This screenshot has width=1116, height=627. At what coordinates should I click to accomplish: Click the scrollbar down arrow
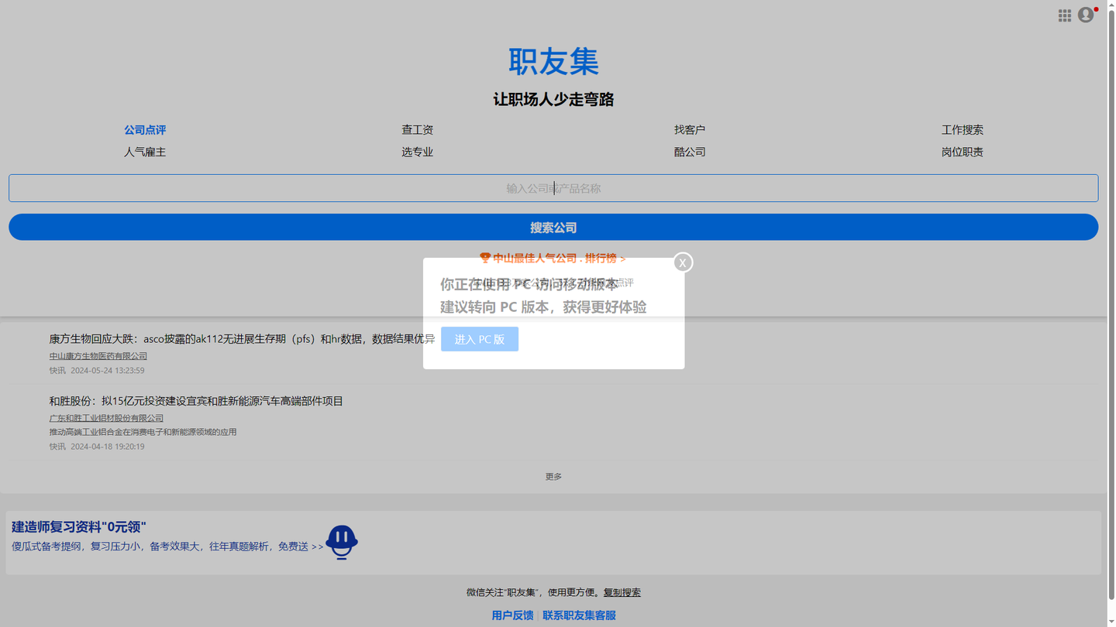coord(1111,622)
